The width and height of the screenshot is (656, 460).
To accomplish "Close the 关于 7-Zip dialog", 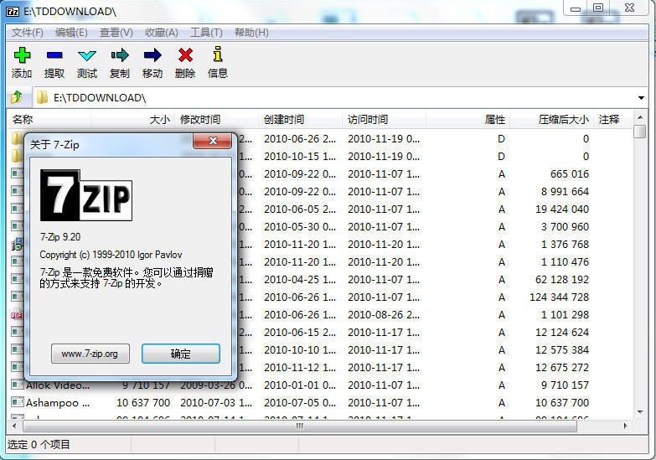I will click(x=212, y=142).
